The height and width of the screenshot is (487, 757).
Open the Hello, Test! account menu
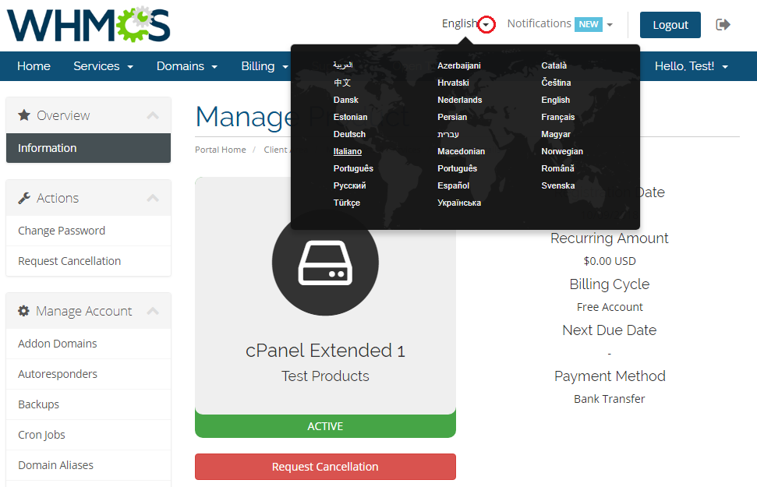(692, 66)
